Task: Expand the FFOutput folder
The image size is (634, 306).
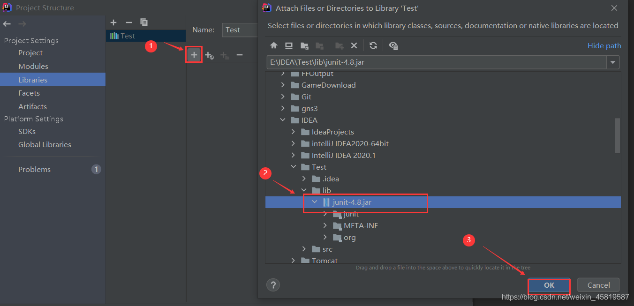Action: click(283, 73)
